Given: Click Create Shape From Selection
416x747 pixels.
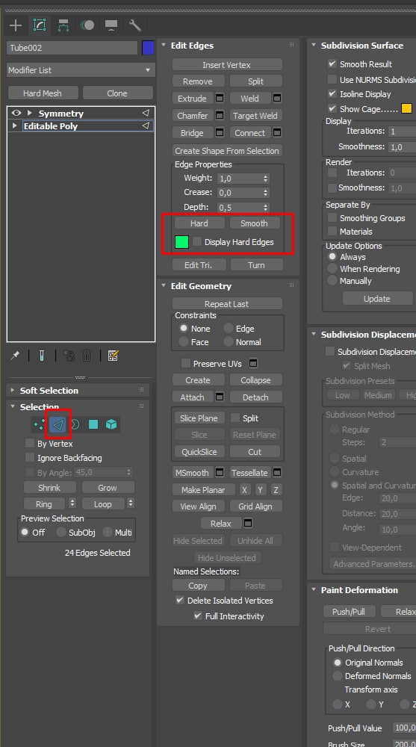Looking at the screenshot, I should (x=227, y=151).
